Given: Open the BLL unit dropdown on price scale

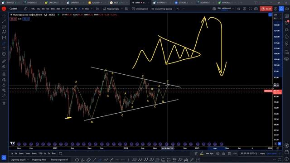Looking at the screenshot, I should click(277, 18).
